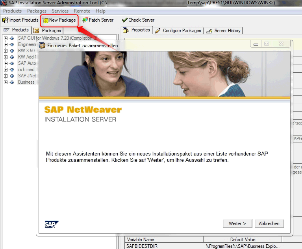Switch to the Products tab

(17, 30)
